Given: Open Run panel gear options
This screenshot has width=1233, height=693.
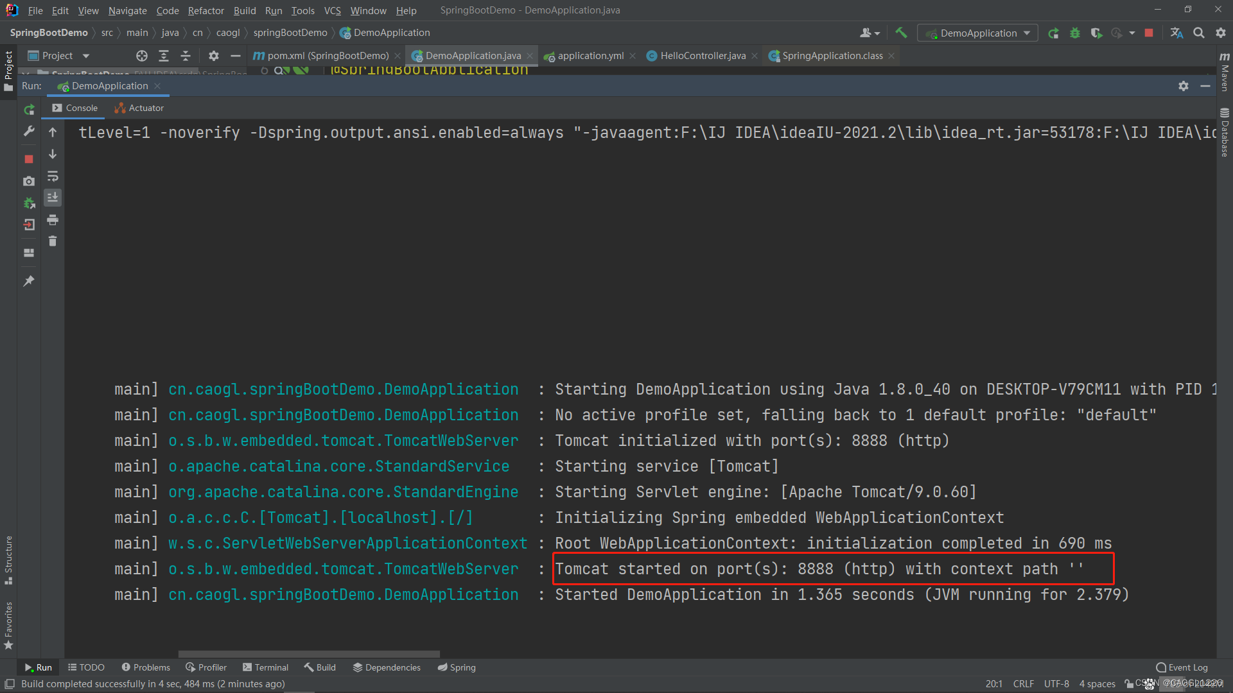Looking at the screenshot, I should tap(1184, 86).
